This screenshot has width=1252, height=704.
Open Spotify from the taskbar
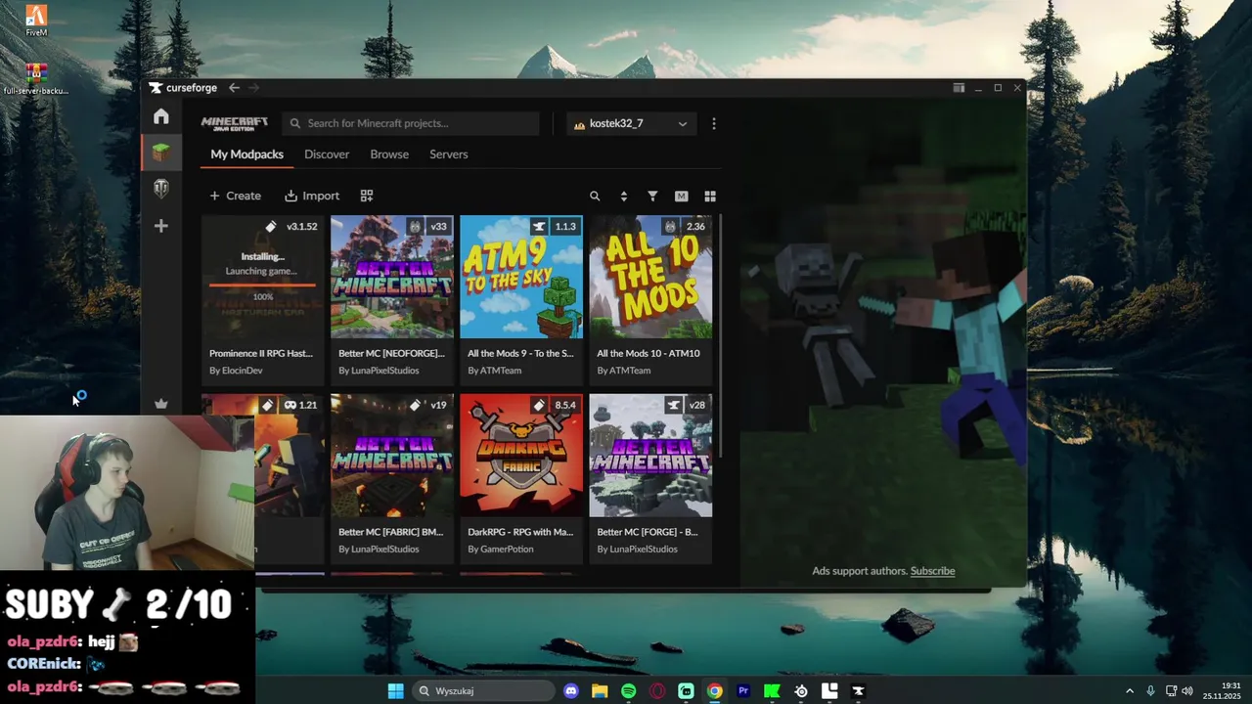628,691
